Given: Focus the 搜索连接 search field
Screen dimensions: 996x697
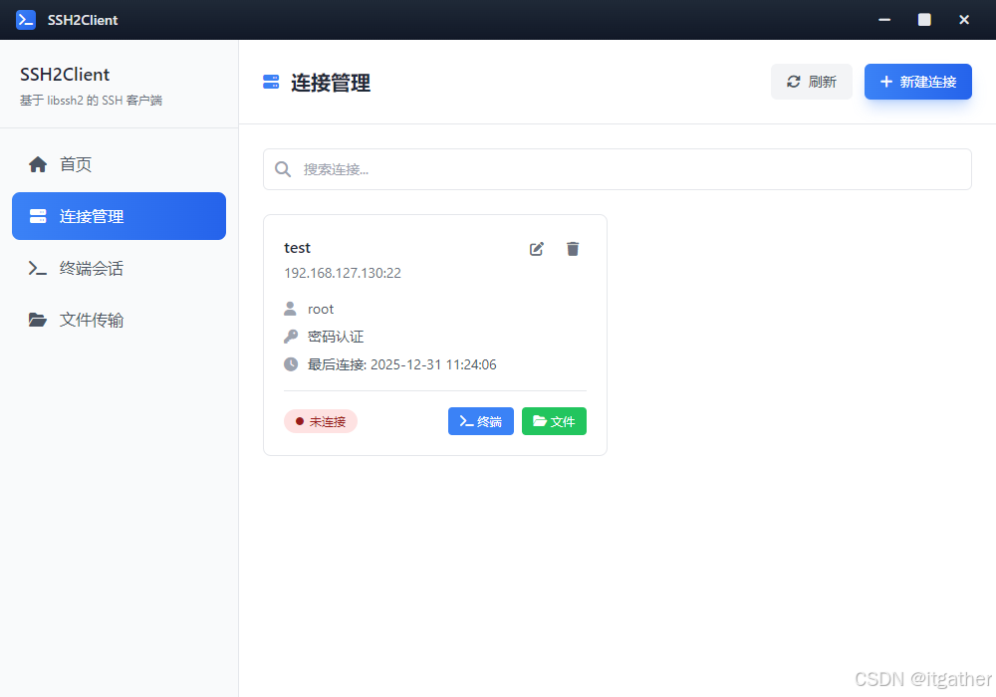Looking at the screenshot, I should (618, 169).
